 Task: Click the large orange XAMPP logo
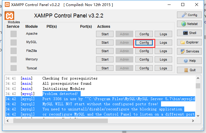pos(9,16)
